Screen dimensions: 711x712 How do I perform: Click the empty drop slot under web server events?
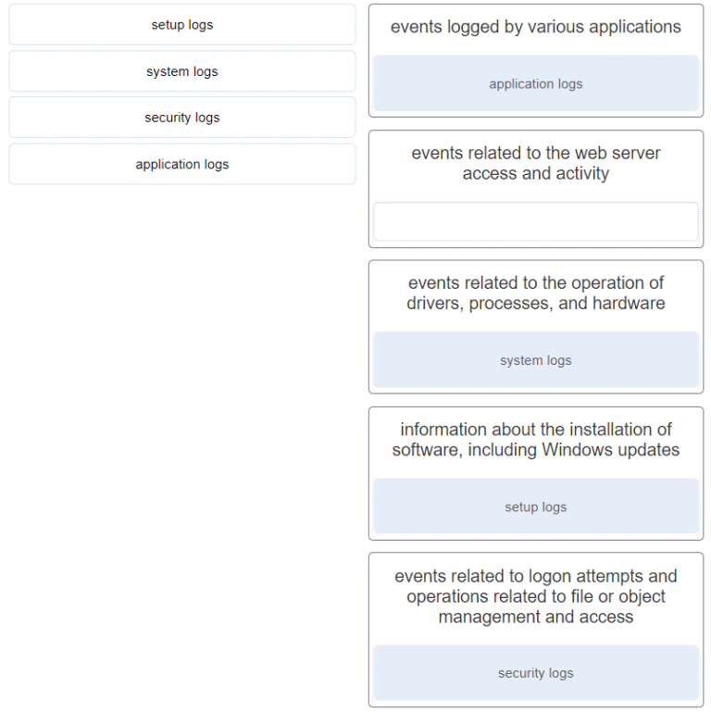coord(535,222)
